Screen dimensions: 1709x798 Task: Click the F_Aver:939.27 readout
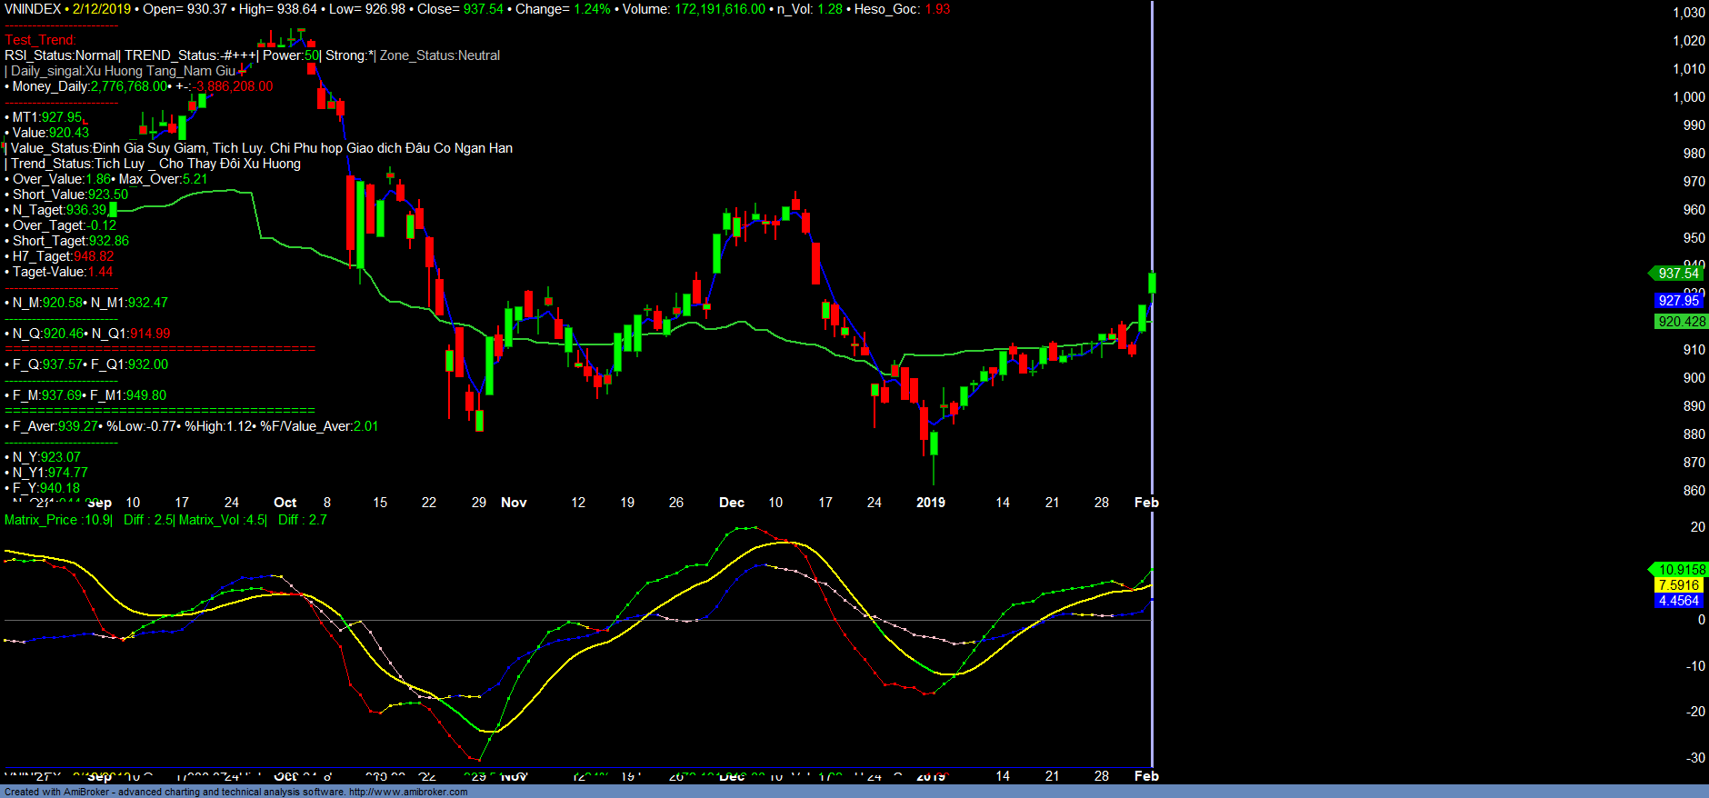(x=51, y=426)
